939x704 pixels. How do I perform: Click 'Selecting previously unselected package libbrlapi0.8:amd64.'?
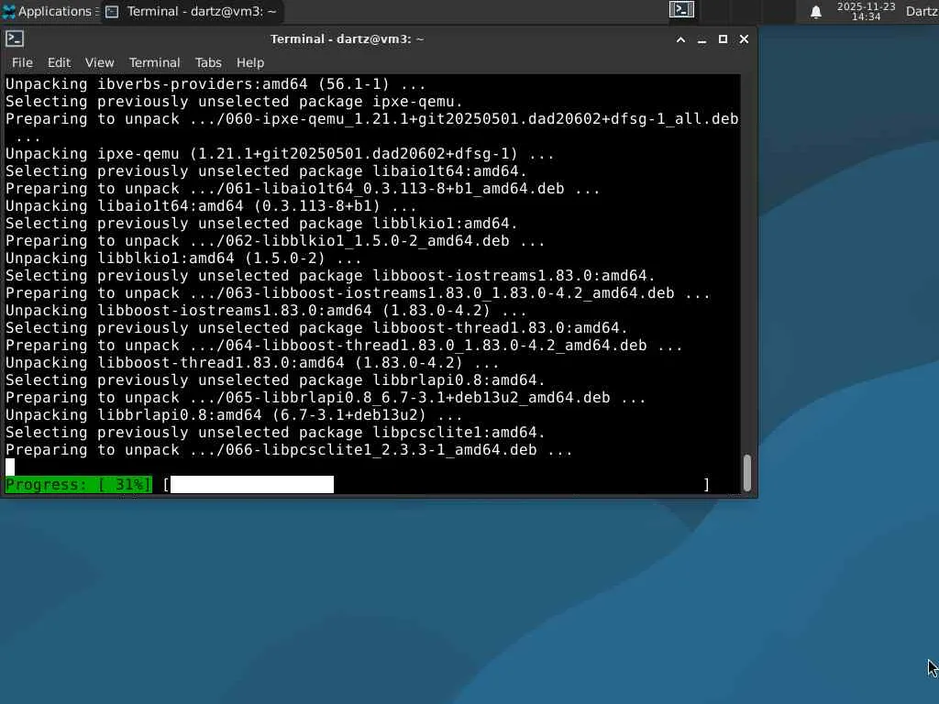[x=275, y=380]
